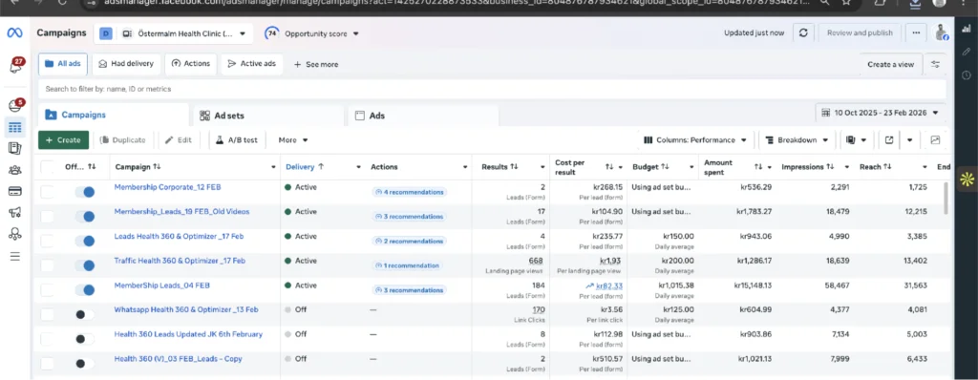The image size is (978, 380).
Task: Open Health 360 (V)_03 FEB_Leads - Copy campaign
Action: [178, 359]
